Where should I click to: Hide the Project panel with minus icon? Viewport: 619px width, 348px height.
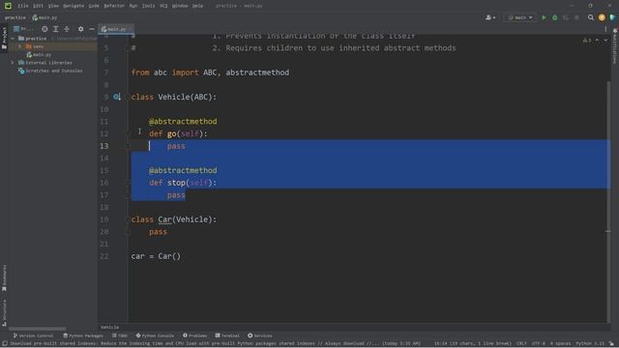[x=92, y=29]
